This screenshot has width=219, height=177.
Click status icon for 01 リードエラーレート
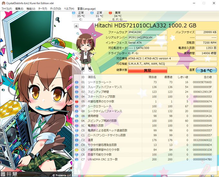point(77,82)
